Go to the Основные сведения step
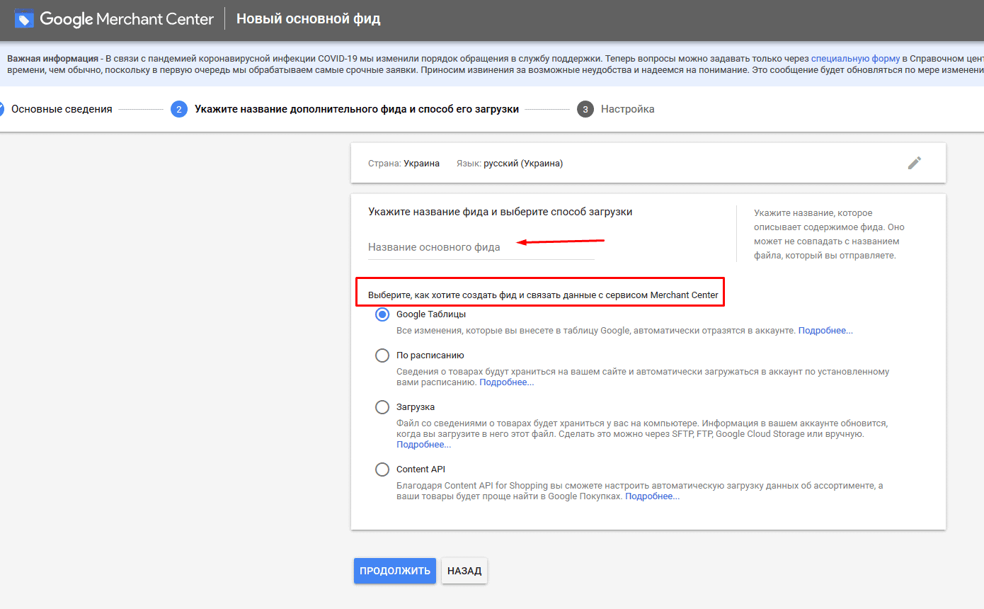Viewport: 984px width, 609px height. [62, 109]
